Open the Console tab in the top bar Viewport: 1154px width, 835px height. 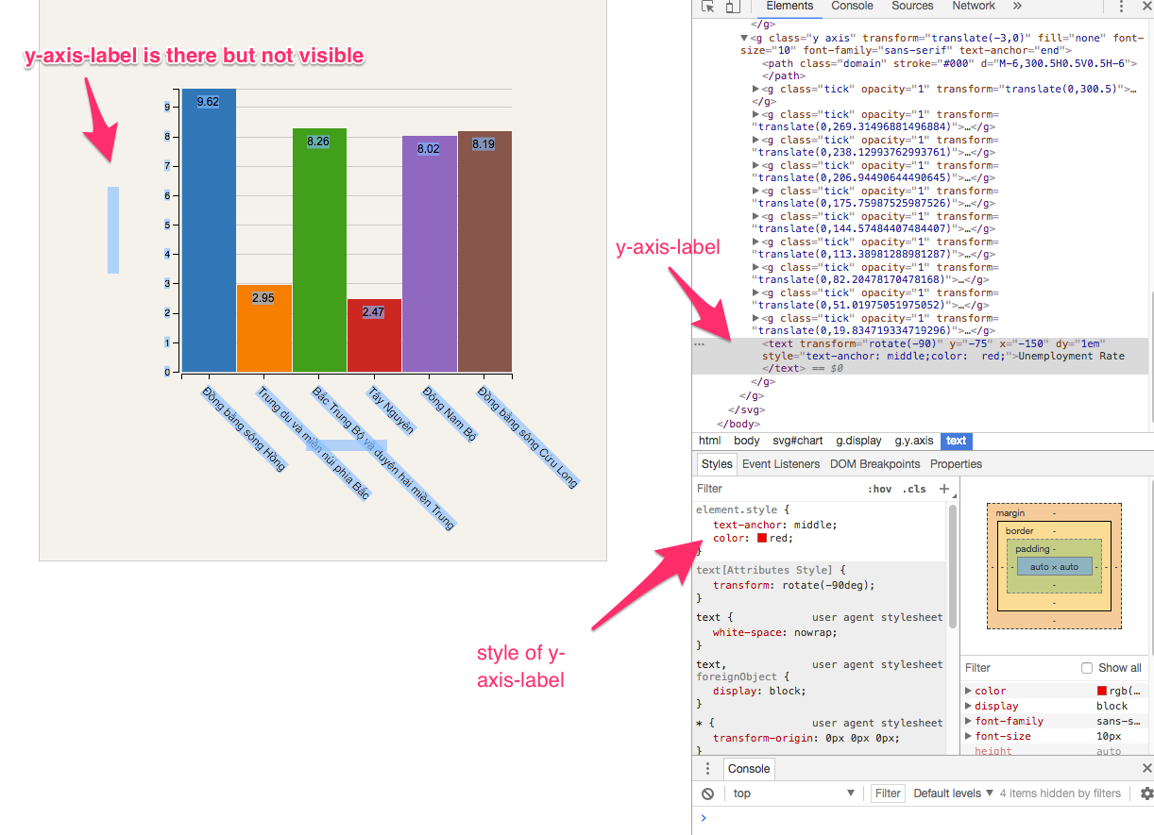(852, 6)
